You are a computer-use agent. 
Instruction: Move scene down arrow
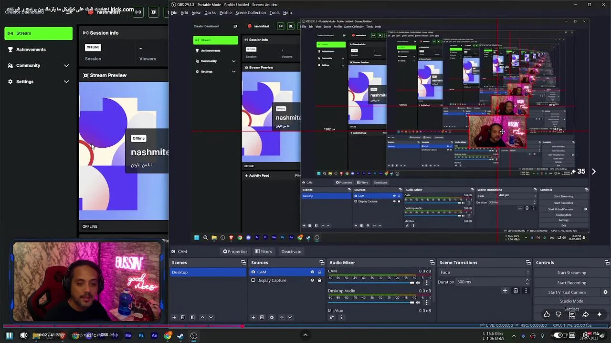tap(211, 317)
